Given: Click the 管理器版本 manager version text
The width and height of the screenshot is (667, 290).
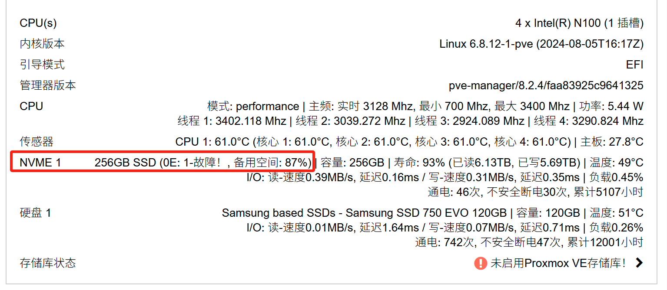Looking at the screenshot, I should tap(48, 85).
